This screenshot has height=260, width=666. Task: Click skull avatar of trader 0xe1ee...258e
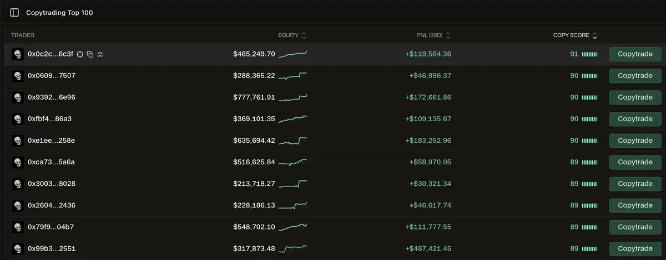point(17,141)
